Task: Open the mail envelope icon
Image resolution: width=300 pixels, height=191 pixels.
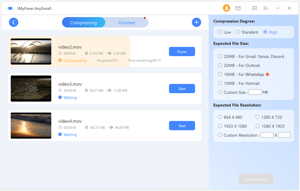Action: [238, 8]
